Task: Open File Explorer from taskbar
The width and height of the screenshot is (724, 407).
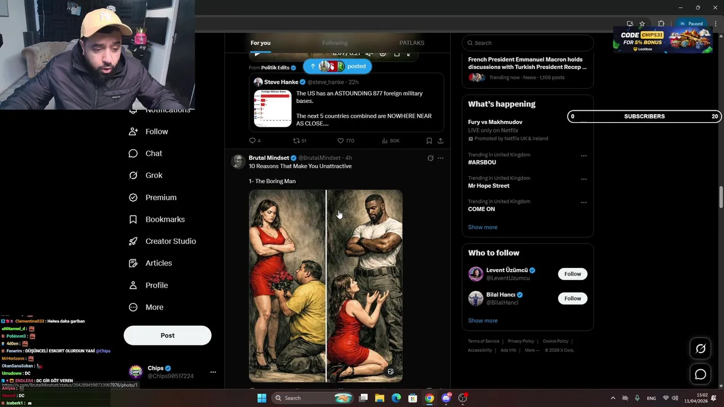Action: 380,398
